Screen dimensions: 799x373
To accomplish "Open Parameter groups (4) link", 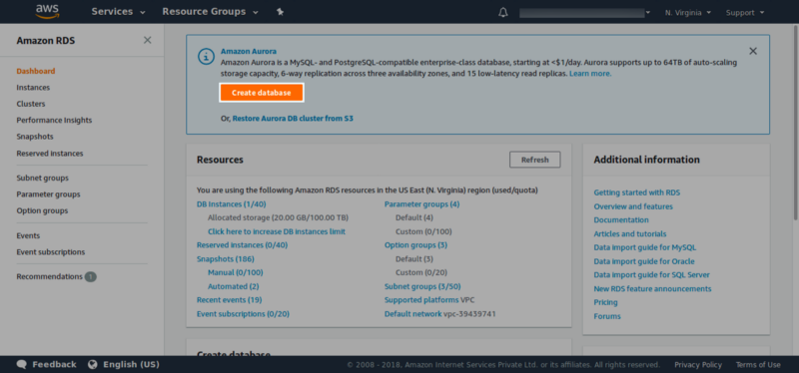I will click(421, 204).
